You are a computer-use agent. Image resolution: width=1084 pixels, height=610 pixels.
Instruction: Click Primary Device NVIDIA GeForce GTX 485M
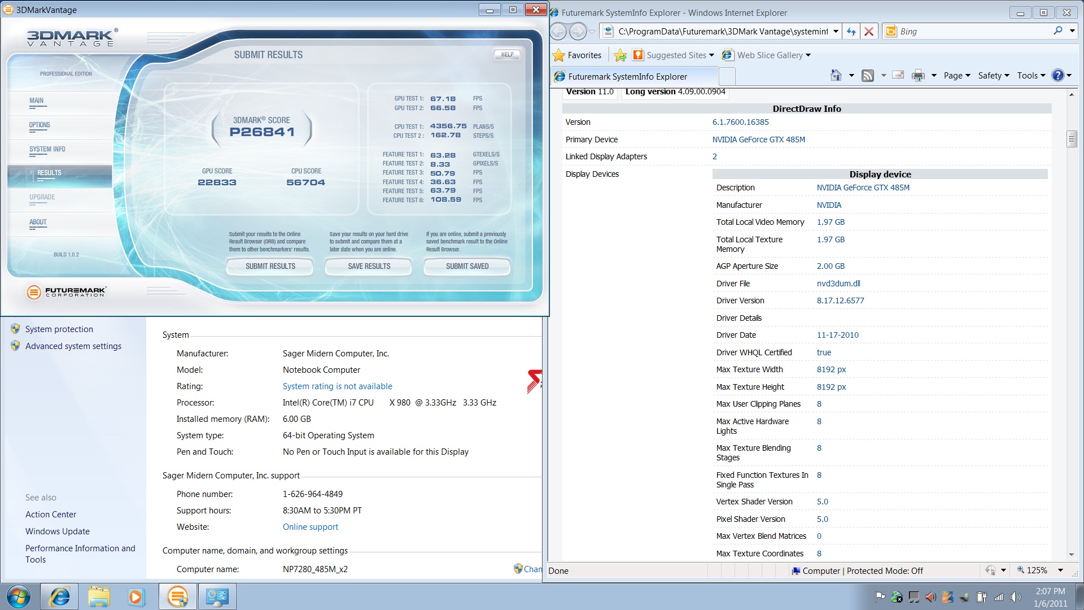point(758,140)
